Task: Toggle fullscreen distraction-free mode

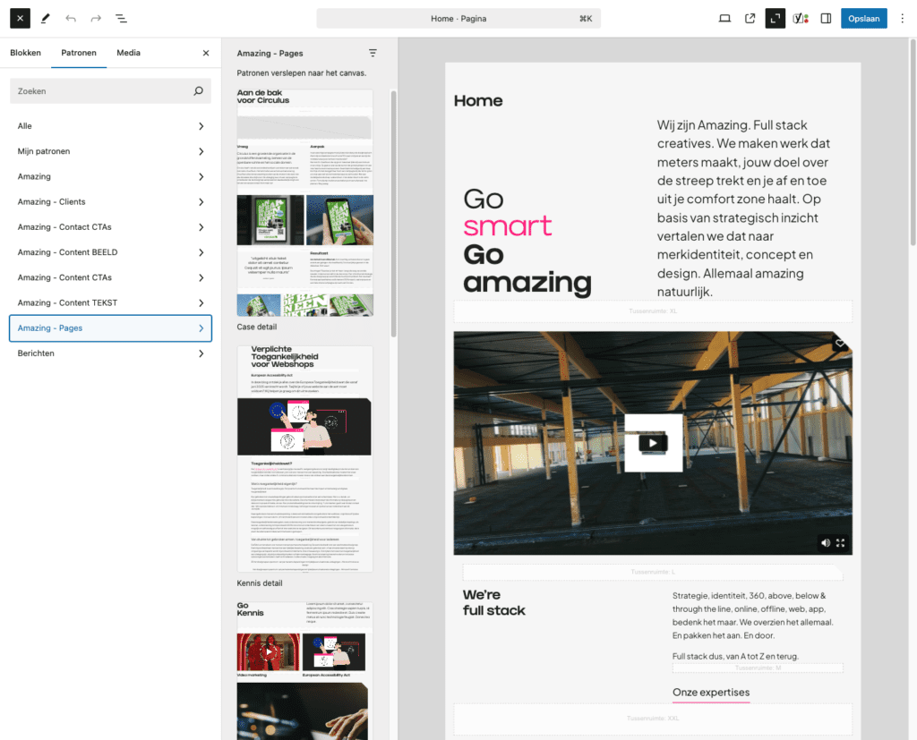Action: point(775,18)
